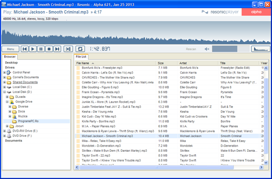The image size is (272, 179).
Task: Select the Control Panel icon
Action: pyautogui.click(x=9, y=73)
